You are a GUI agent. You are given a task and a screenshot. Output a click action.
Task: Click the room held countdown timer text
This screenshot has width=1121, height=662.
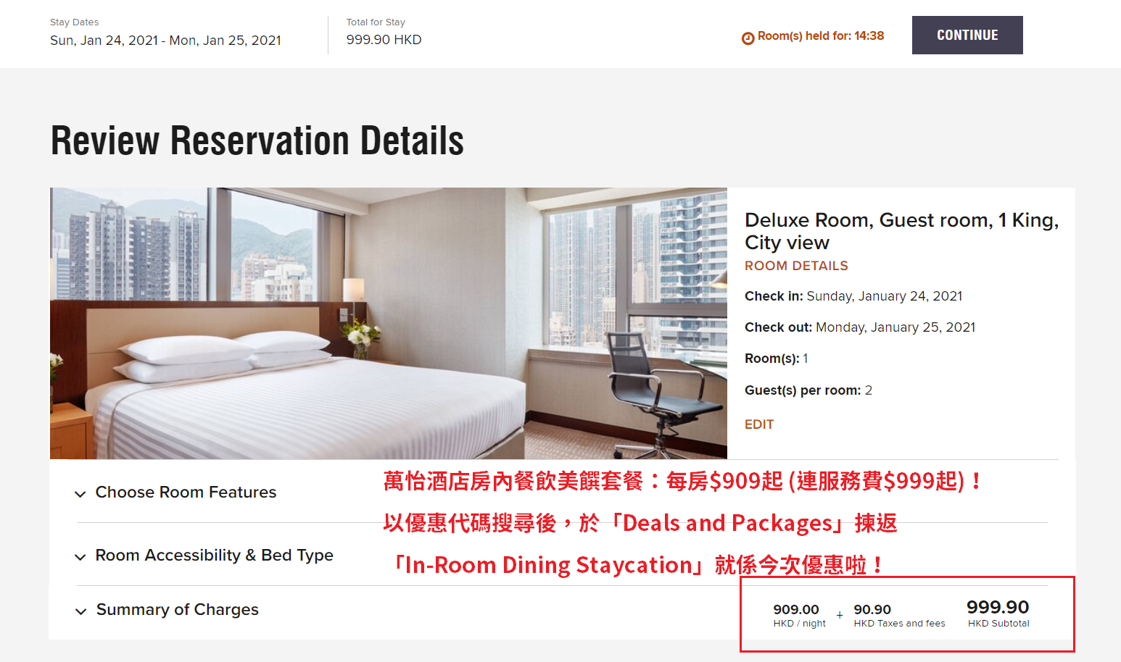821,35
